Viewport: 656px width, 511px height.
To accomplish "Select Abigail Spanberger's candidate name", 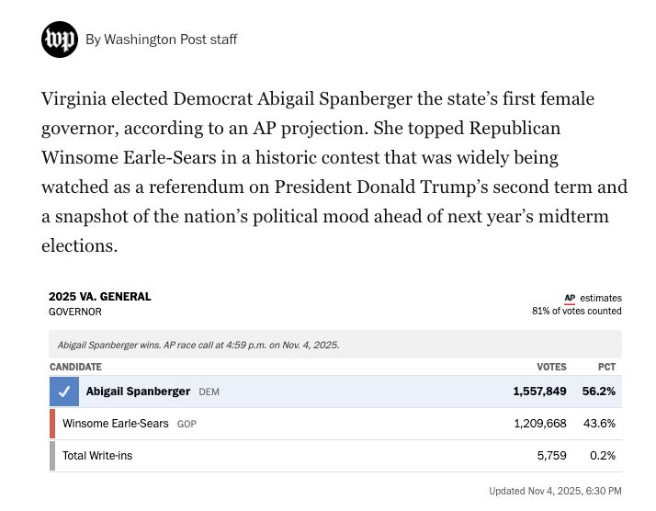I will click(138, 392).
